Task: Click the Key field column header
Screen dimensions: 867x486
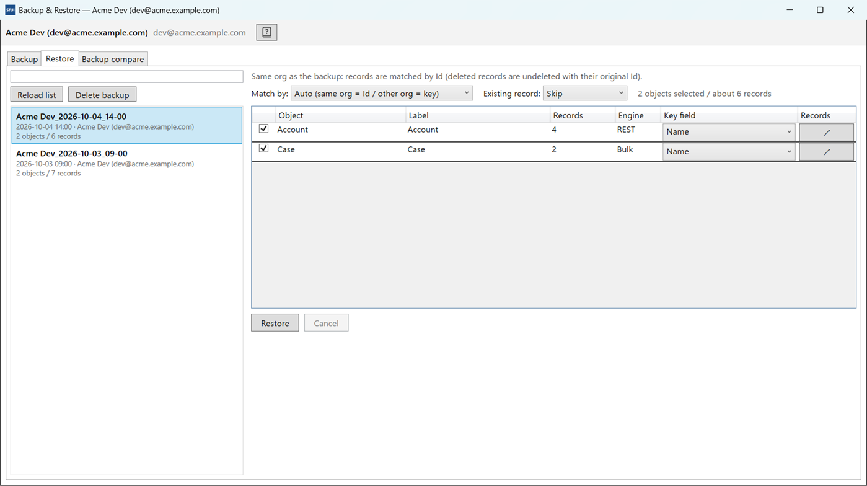Action: [x=729, y=115]
